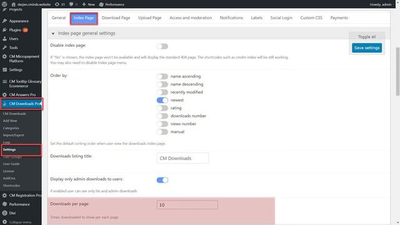Click the Downloads listing title input field

pyautogui.click(x=182, y=158)
